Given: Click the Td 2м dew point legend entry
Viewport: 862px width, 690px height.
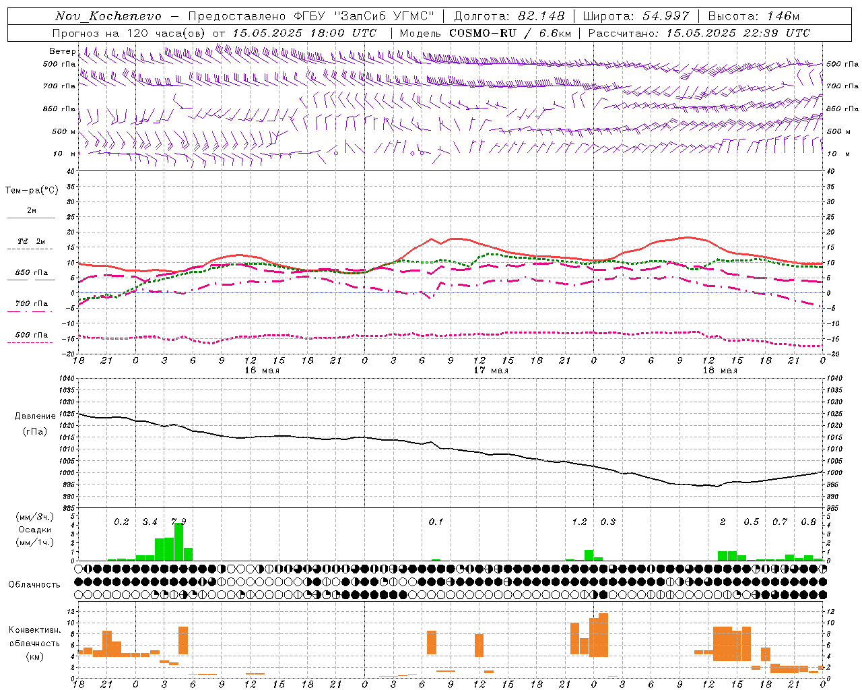Looking at the screenshot, I should coord(31,241).
